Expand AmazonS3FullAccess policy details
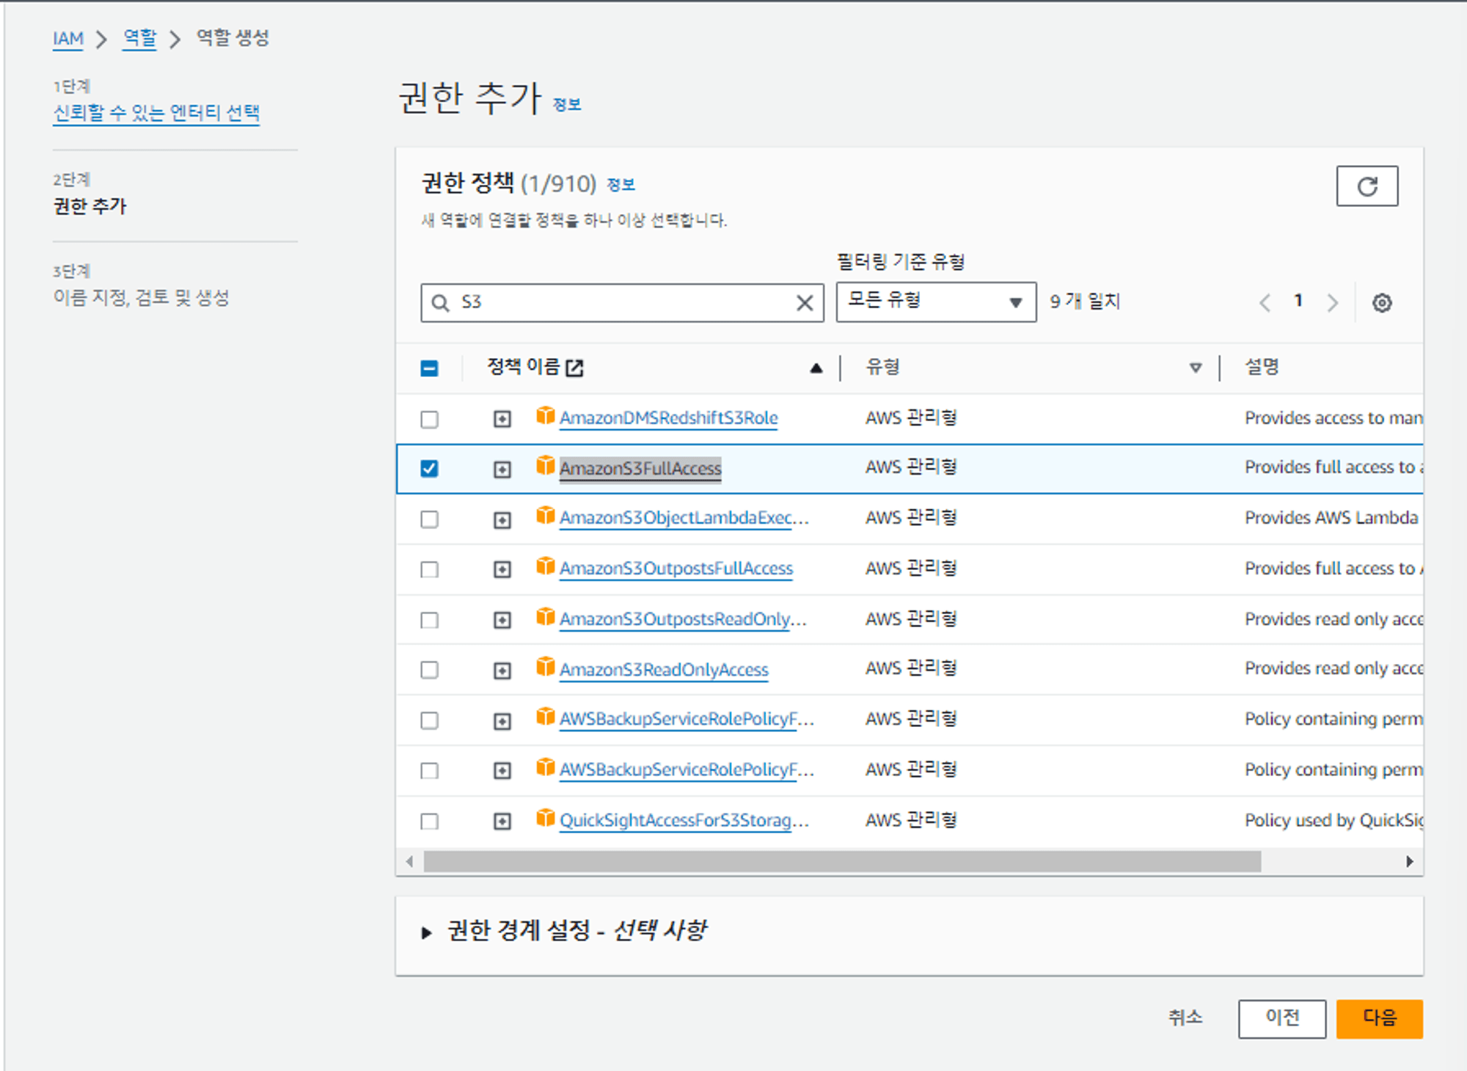 [502, 469]
